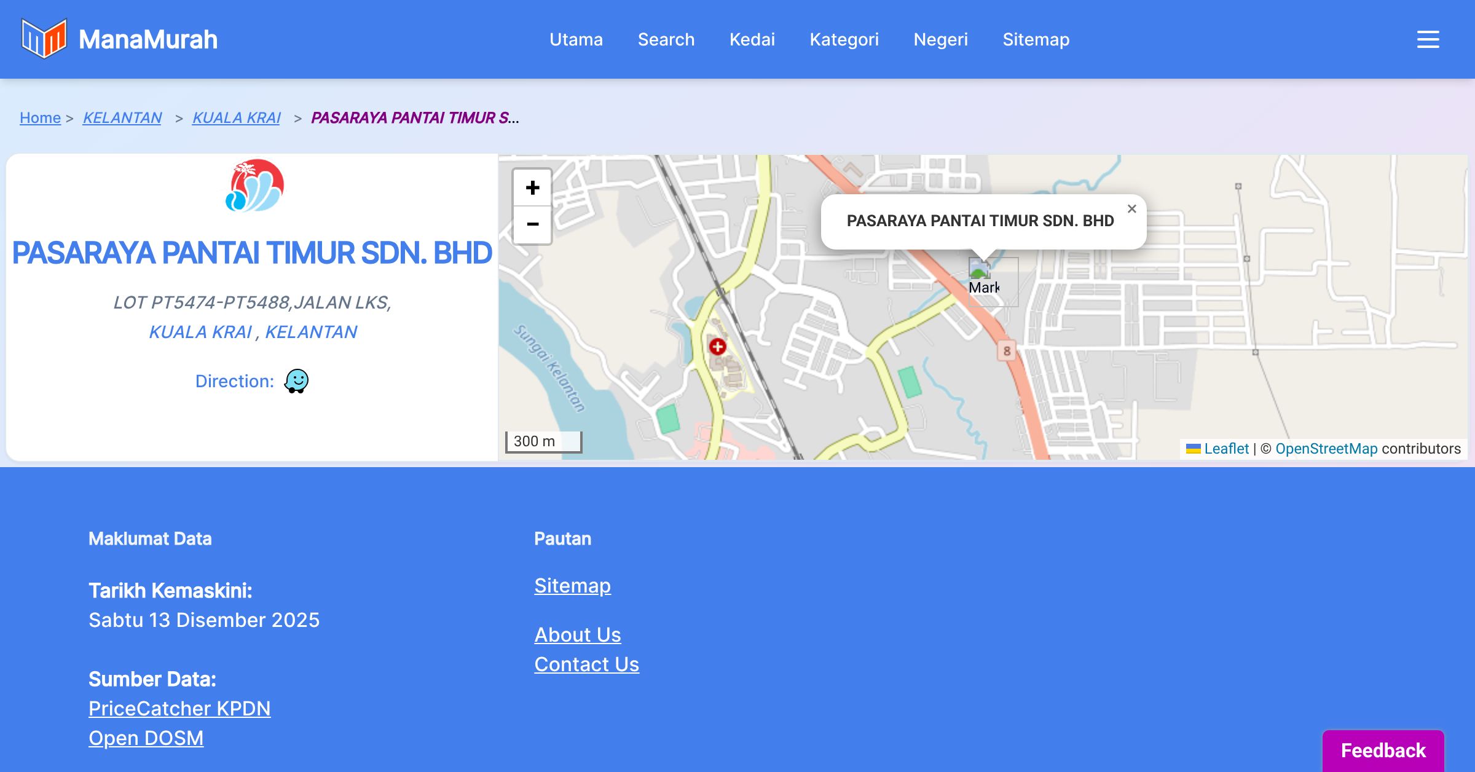Open the Utama menu item
Image resolution: width=1475 pixels, height=772 pixels.
click(576, 39)
